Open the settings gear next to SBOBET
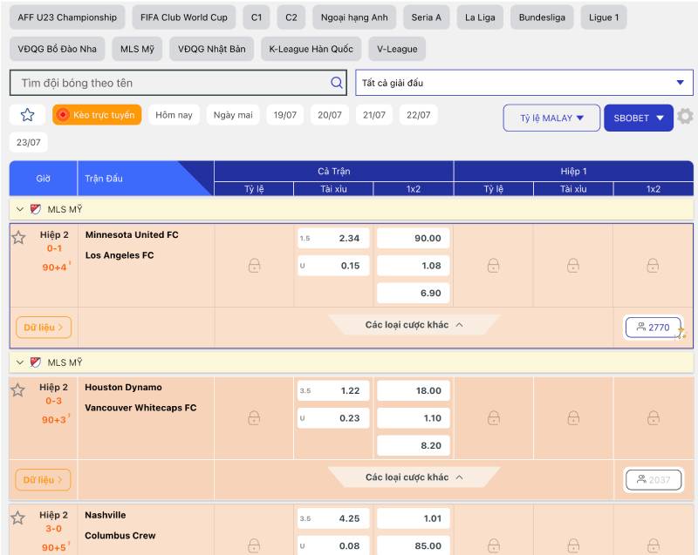The height and width of the screenshot is (555, 698). [686, 117]
